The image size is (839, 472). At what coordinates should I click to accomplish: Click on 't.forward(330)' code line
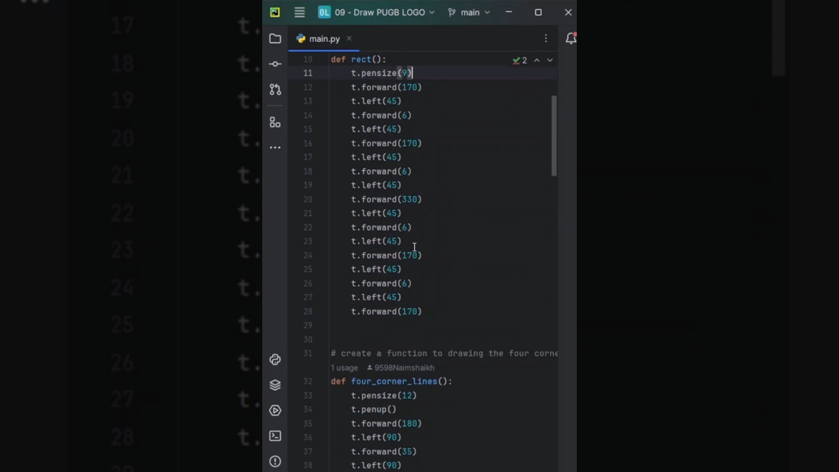tap(386, 199)
